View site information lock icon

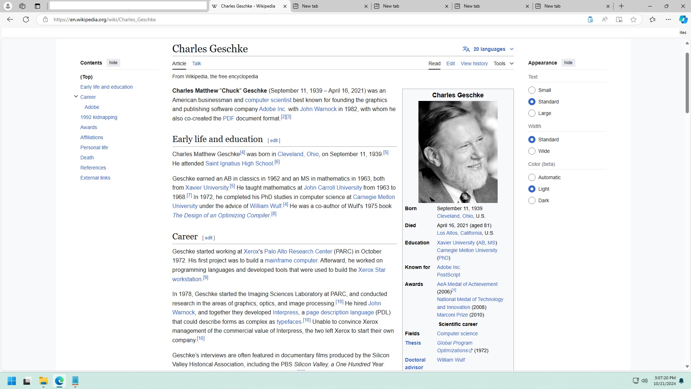45,19
